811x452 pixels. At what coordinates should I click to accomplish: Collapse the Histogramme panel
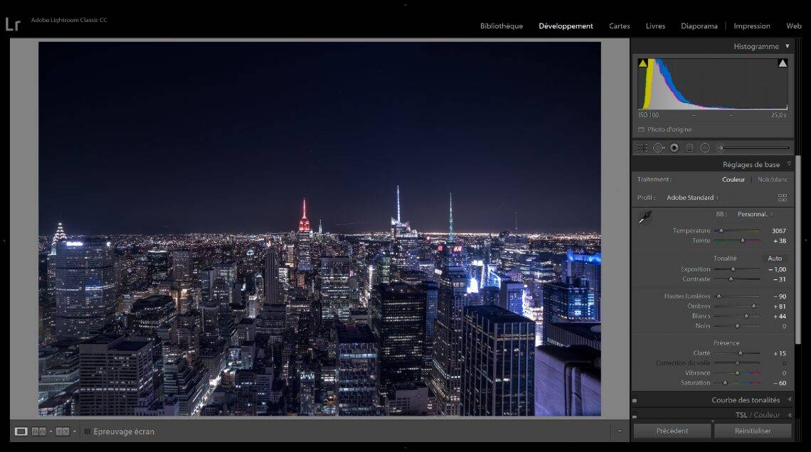788,46
